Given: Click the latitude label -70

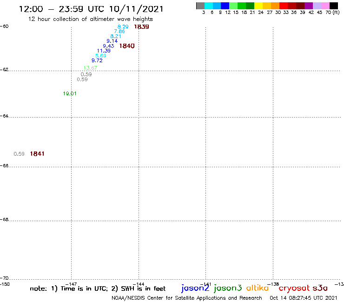Looking at the screenshot, I should point(4,278).
